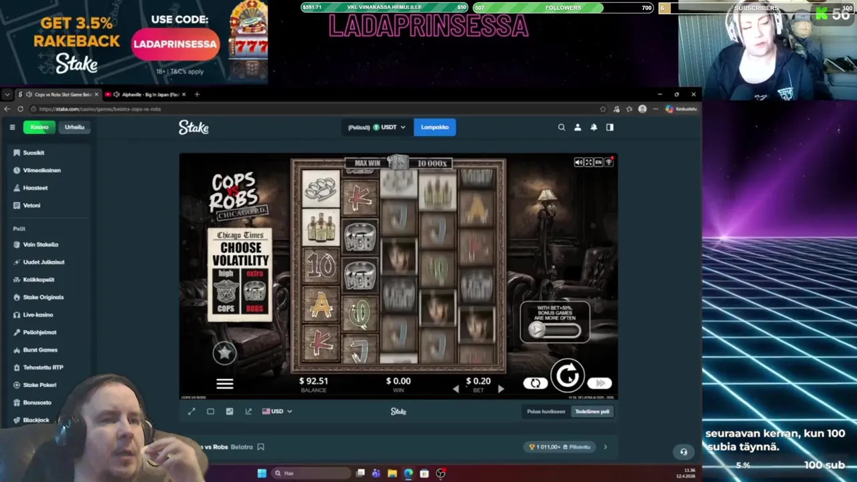The width and height of the screenshot is (857, 482).
Task: Mute the slot game sound
Action: tap(578, 162)
